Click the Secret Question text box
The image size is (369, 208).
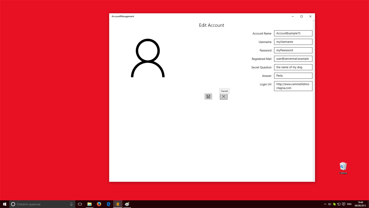coord(293,67)
